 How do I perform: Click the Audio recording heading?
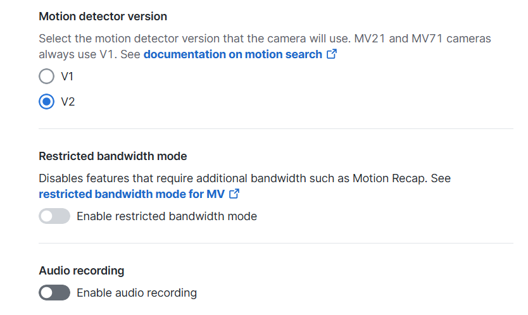82,271
